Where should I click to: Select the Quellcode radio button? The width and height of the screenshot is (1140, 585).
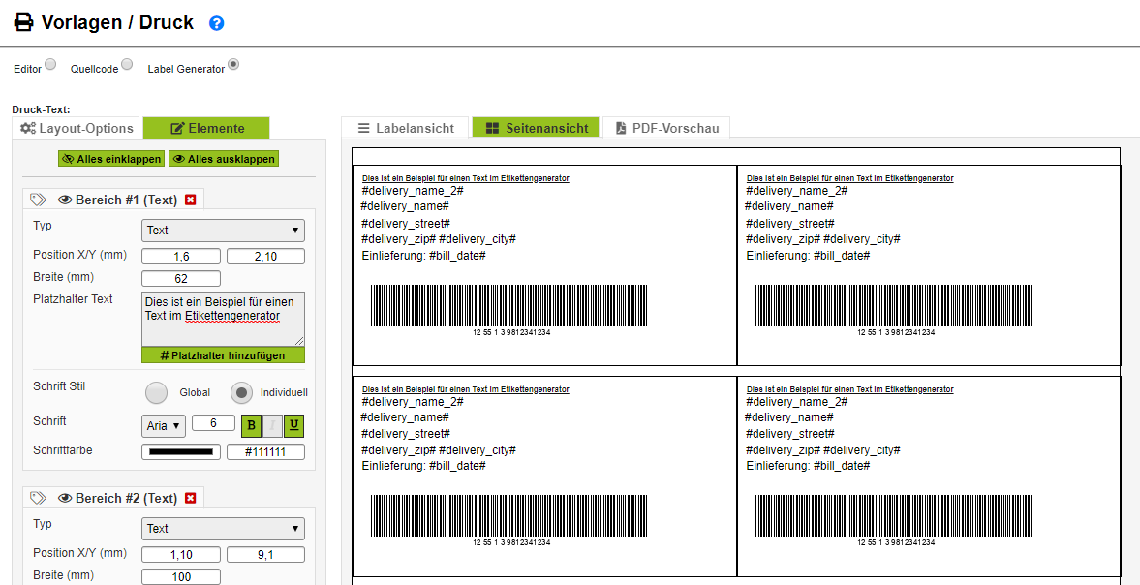pyautogui.click(x=127, y=64)
